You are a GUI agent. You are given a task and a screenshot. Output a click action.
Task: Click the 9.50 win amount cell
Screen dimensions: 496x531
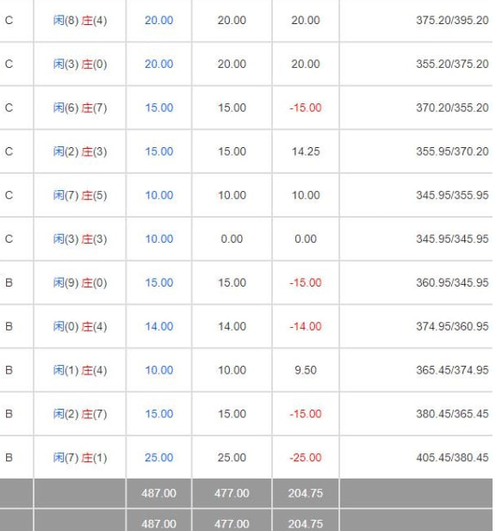tap(306, 370)
